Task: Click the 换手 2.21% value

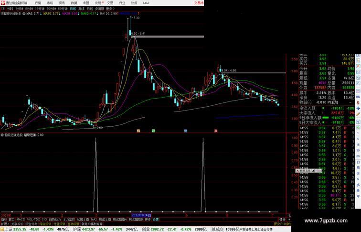Action: coord(321,93)
